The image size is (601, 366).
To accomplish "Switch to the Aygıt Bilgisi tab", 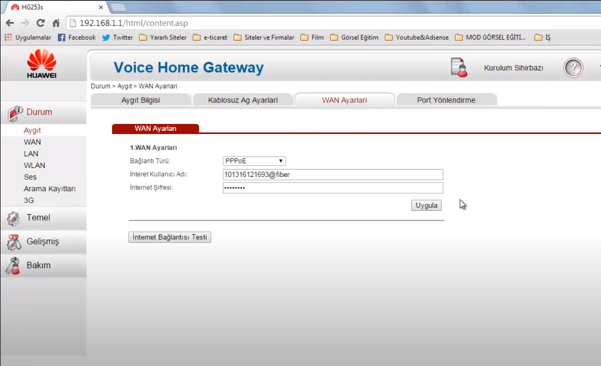I will point(140,100).
